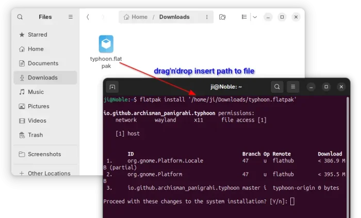Click the Downloads breadcrumb in the path bar
This screenshot has height=218, width=361.
[174, 17]
